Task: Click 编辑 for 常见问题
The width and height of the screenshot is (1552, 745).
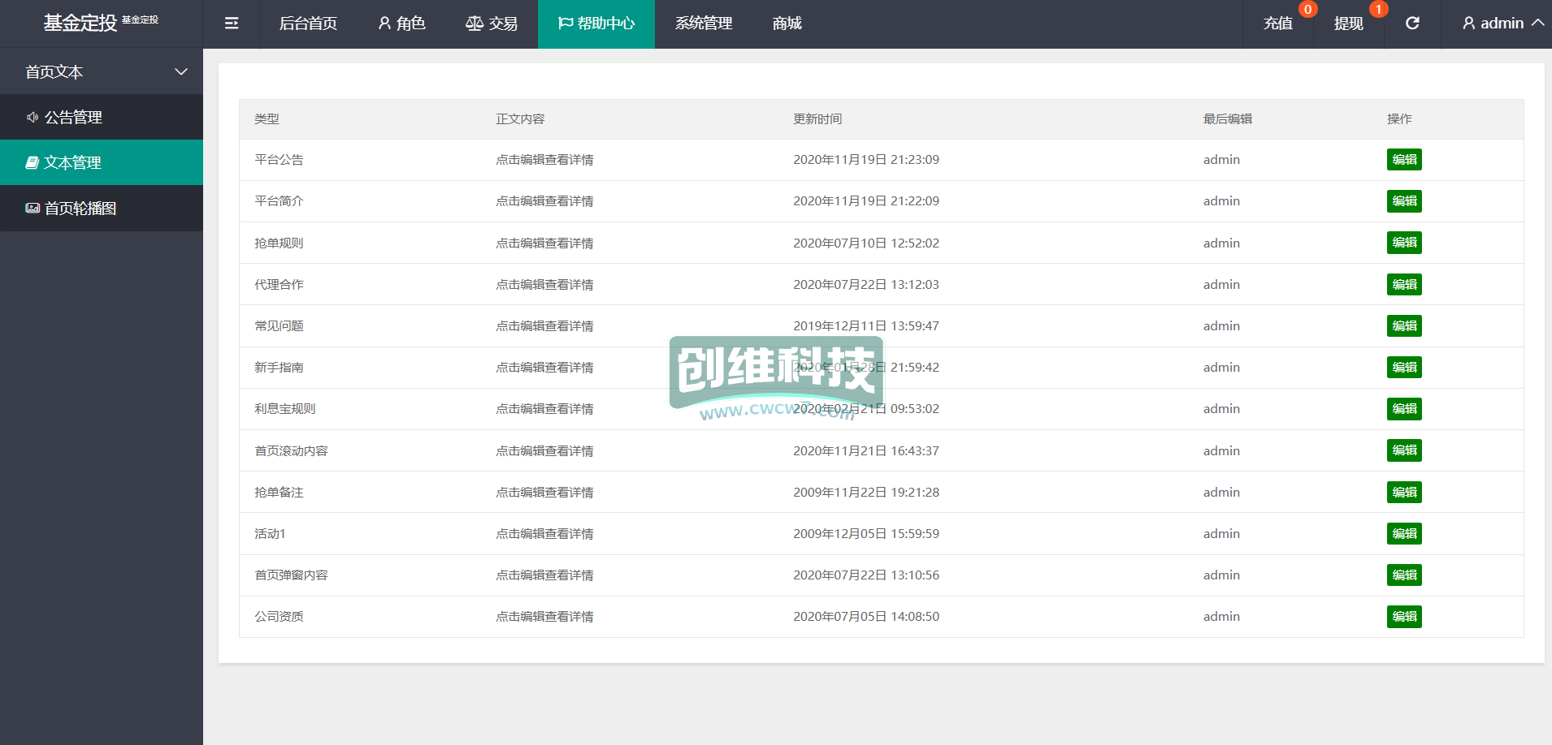Action: coord(1404,326)
